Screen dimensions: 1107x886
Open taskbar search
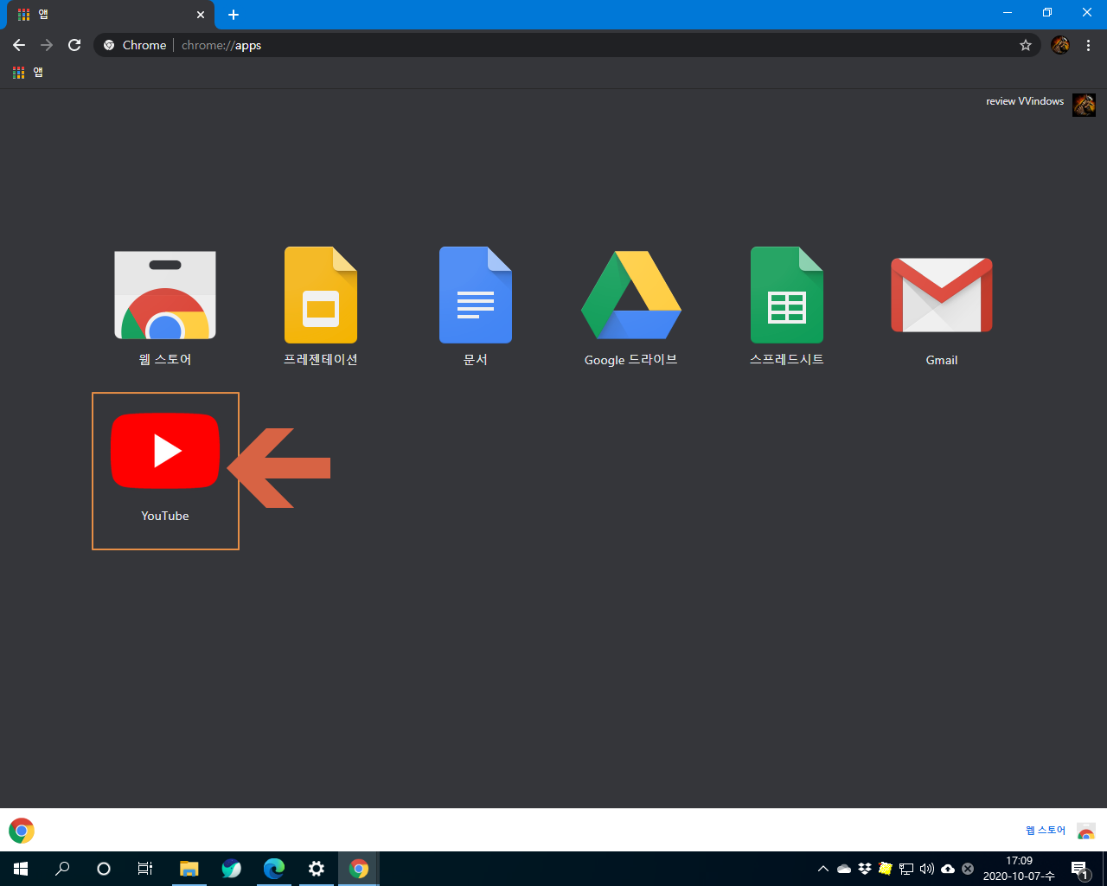coord(62,869)
